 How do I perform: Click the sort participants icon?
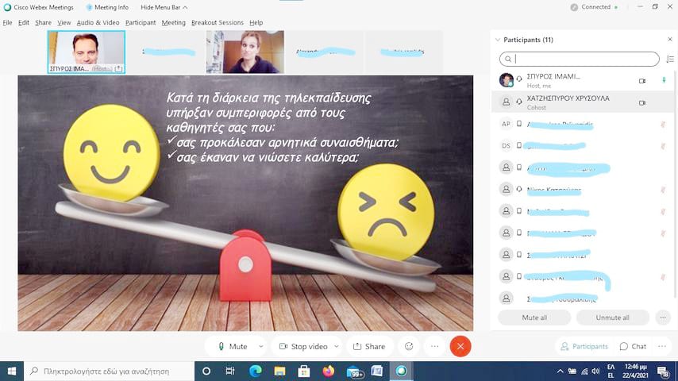click(x=670, y=59)
